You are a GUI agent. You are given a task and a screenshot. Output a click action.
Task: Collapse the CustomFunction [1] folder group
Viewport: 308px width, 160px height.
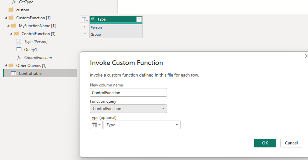tap(5, 18)
